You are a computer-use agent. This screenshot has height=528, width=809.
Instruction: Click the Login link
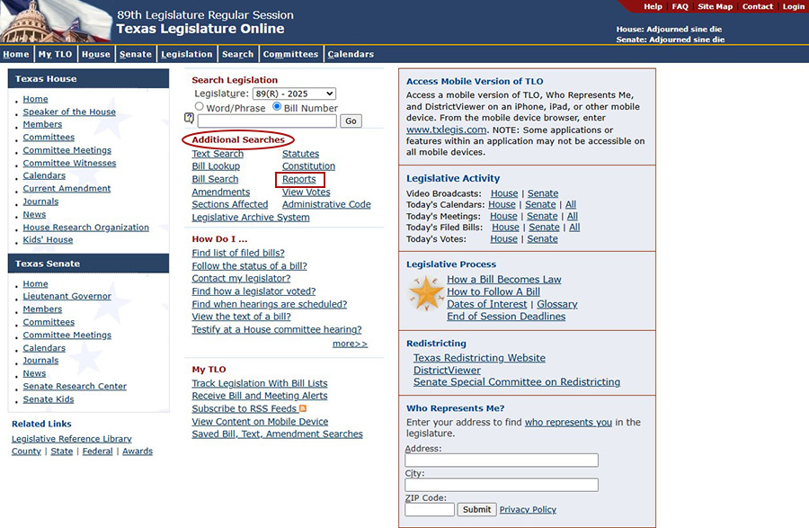[x=794, y=6]
